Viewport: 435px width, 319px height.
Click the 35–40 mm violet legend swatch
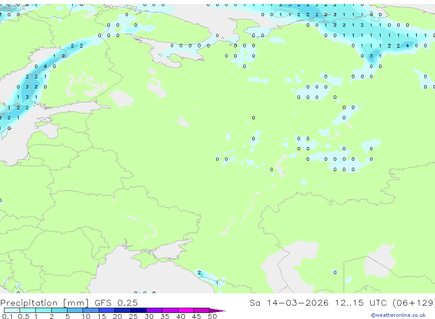[170, 310]
